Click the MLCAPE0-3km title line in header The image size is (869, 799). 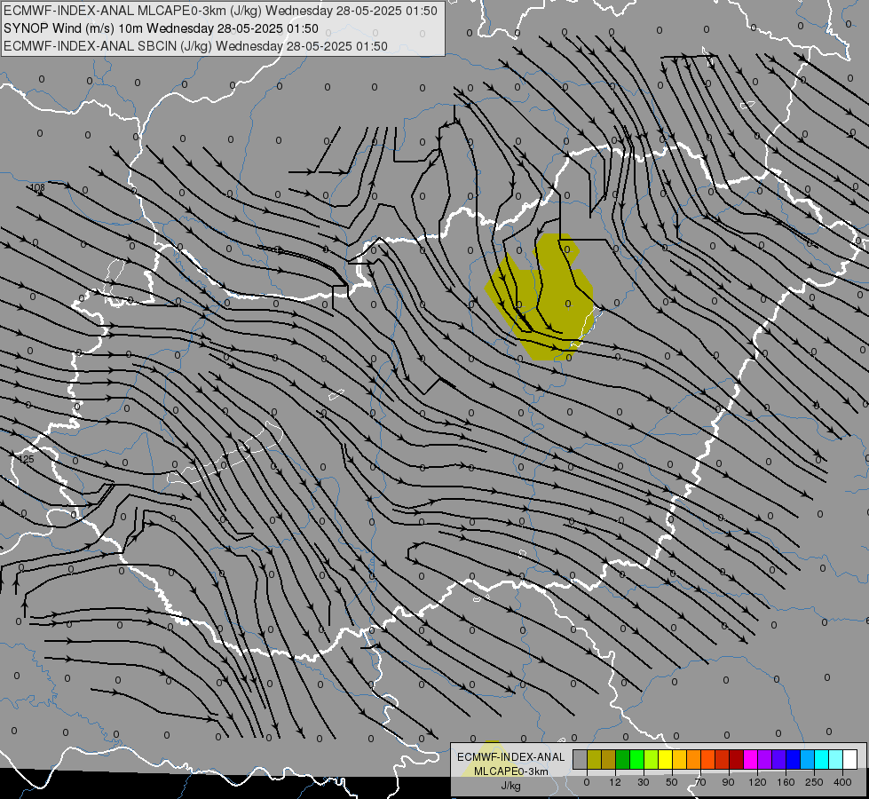(220, 11)
